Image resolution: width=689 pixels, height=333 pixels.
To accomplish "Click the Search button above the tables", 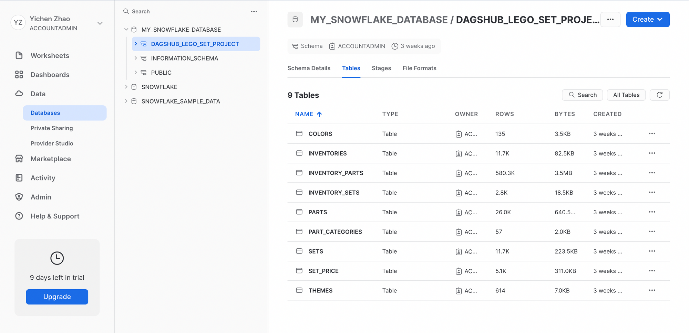I will [x=582, y=95].
